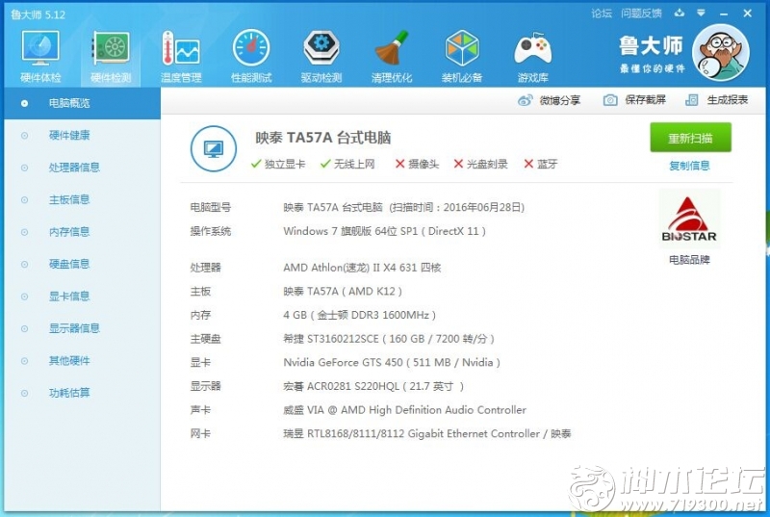The image size is (770, 517).
Task: Click the 重新扫描 rescan button
Action: (690, 138)
